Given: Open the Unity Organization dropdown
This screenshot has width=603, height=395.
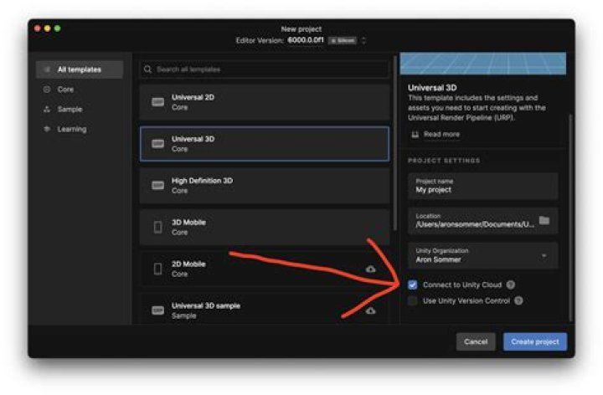Looking at the screenshot, I should pyautogui.click(x=483, y=255).
